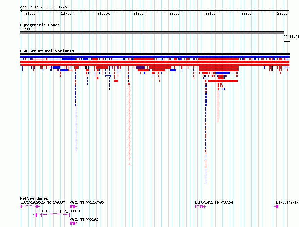Select the full-width black structural variant bar

(155, 54)
